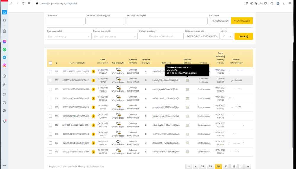The height and width of the screenshot is (169, 296).
Task: Tick the checkbox for row 360
Action: tap(50, 152)
